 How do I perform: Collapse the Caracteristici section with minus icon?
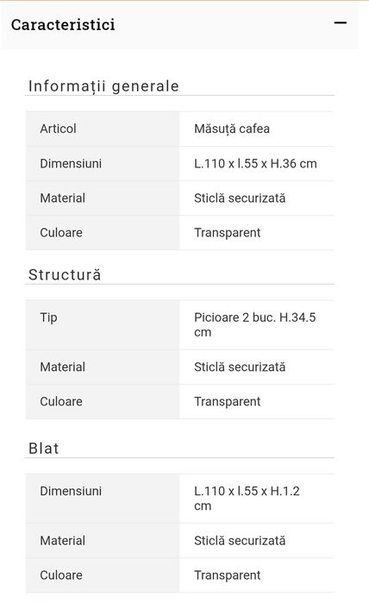tap(341, 23)
